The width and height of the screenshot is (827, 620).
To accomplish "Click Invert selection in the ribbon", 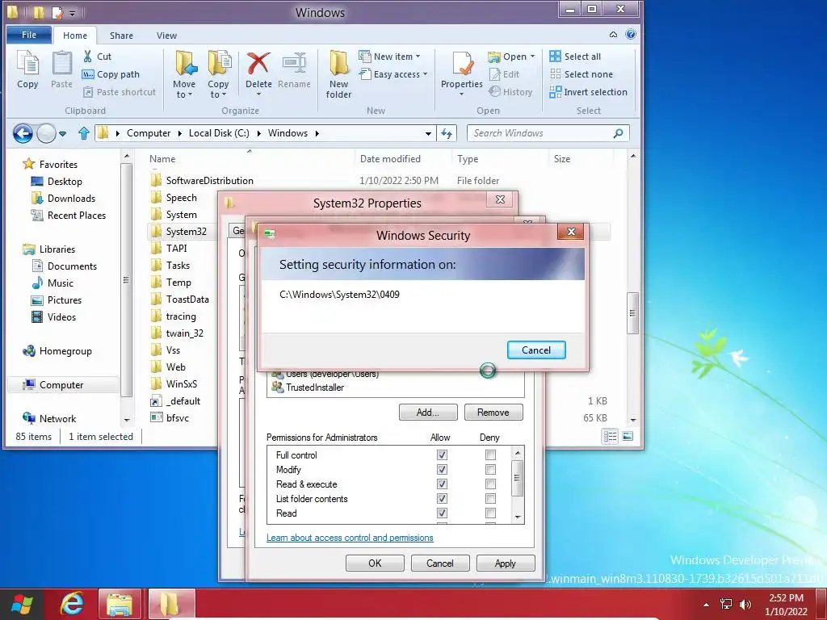I will pyautogui.click(x=588, y=92).
